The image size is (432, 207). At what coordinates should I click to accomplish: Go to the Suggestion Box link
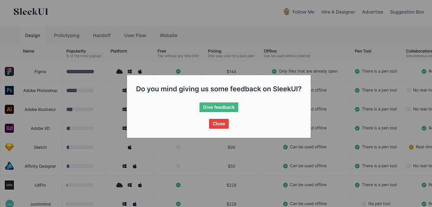point(407,12)
